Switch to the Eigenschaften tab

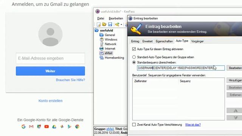164,41
